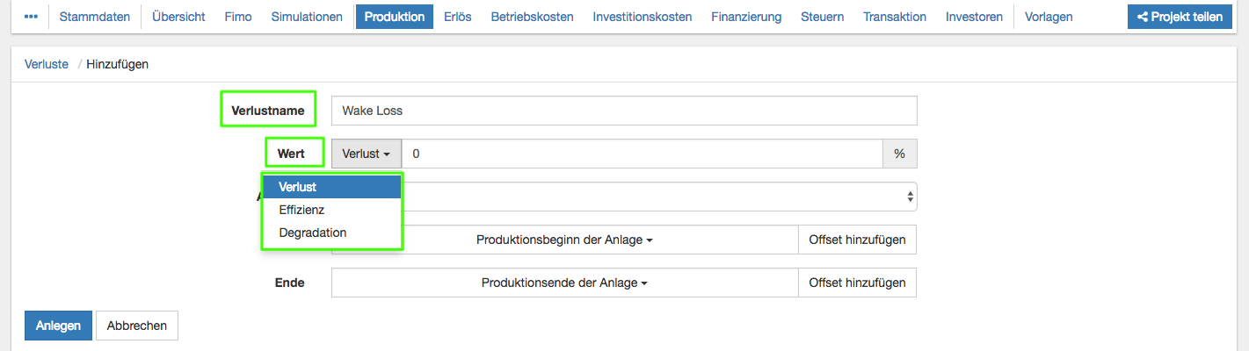This screenshot has height=351, width=1249.
Task: Click the Abbrechen button
Action: pos(137,325)
